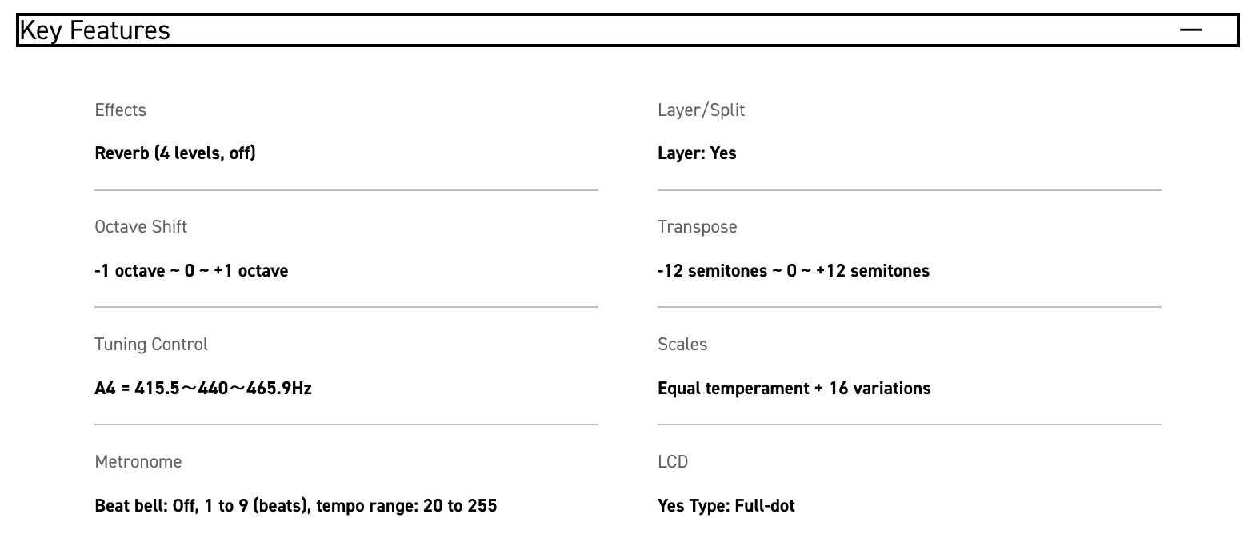The width and height of the screenshot is (1256, 542).
Task: Click the divider line below Equal temperament value
Action: click(909, 424)
